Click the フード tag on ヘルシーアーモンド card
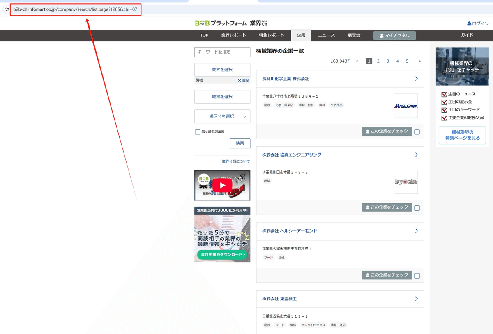493x334 pixels. (x=267, y=258)
